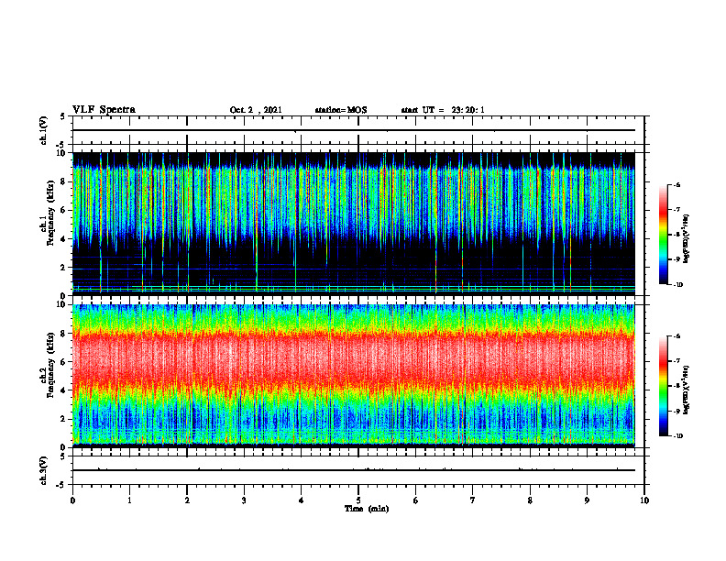Image resolution: width=726 pixels, height=561 pixels.
Task: Click the ch.1 voltage waveform strip
Action: (358, 130)
